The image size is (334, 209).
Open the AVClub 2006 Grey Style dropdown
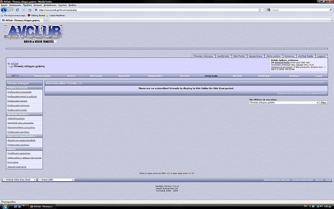click(19, 180)
